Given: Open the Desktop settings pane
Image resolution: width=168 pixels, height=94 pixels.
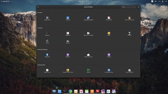Looking at the screenshot, I should (x=68, y=18).
